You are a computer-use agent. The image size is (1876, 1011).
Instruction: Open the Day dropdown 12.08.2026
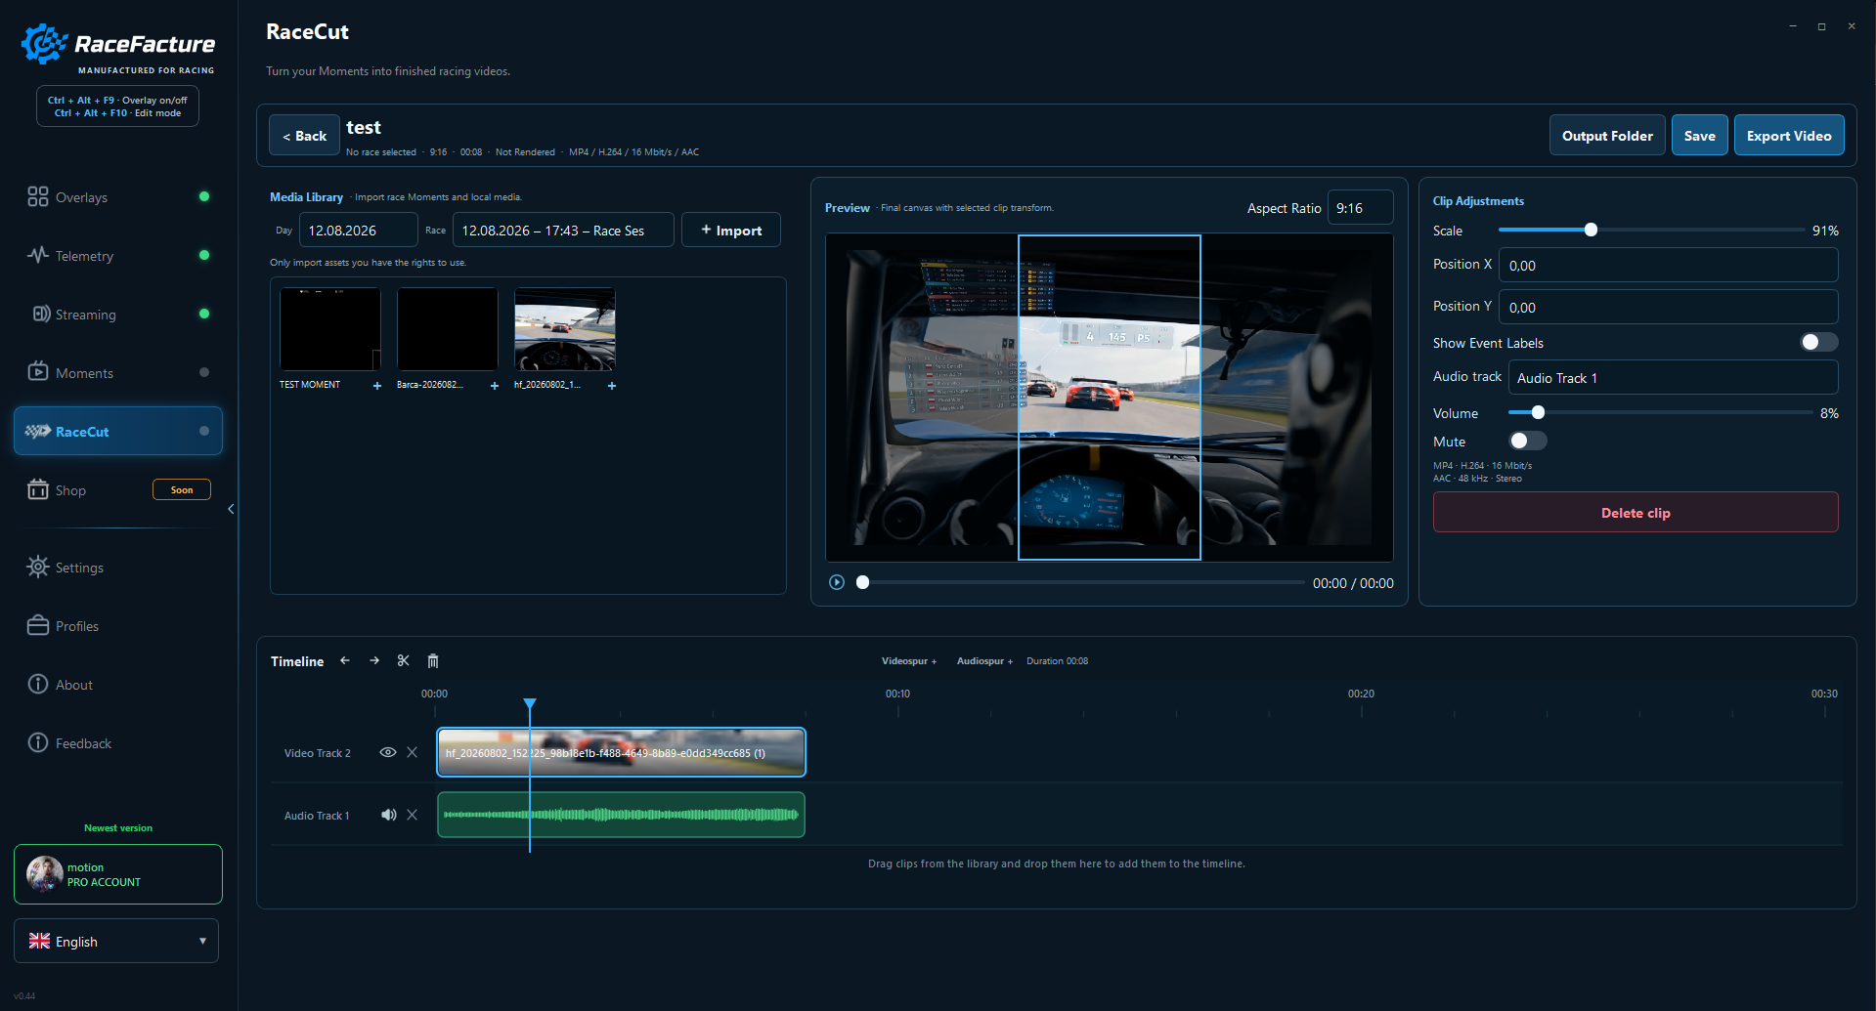(x=358, y=231)
